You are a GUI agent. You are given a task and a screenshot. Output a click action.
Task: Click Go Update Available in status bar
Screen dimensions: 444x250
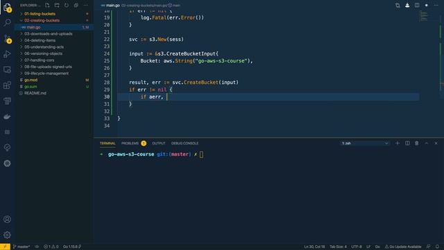pos(402,247)
